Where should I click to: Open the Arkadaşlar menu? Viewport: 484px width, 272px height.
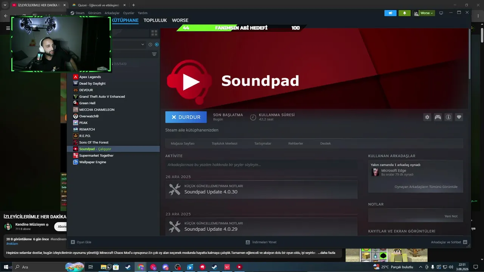click(112, 13)
